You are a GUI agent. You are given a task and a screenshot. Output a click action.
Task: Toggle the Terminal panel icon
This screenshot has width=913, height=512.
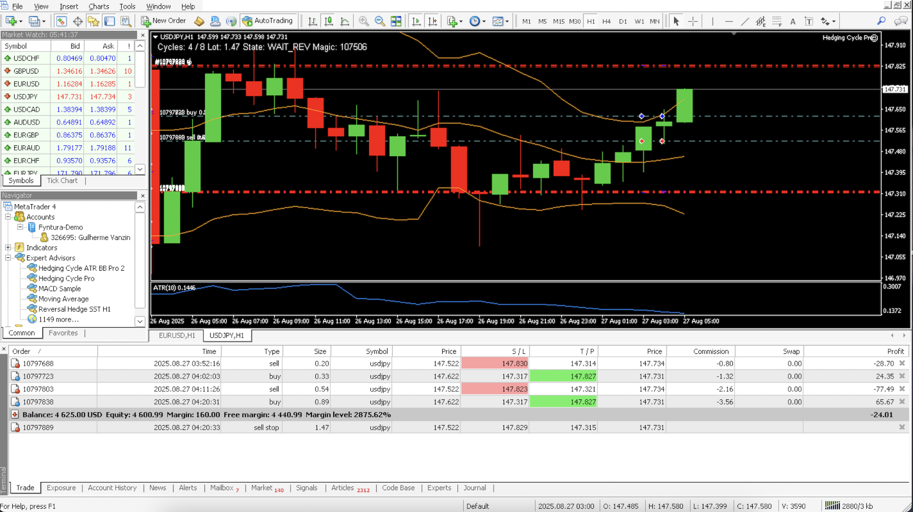[x=110, y=21]
